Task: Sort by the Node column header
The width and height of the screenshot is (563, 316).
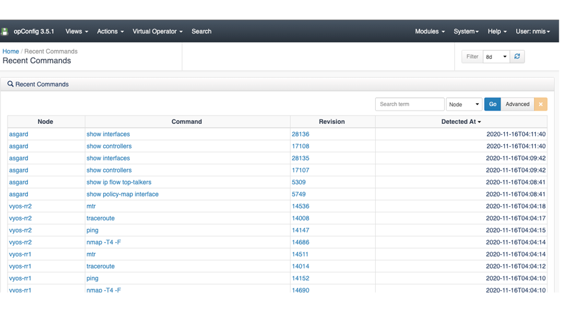Action: [46, 121]
